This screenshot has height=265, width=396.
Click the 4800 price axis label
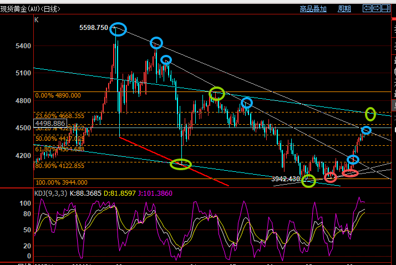point(23,101)
